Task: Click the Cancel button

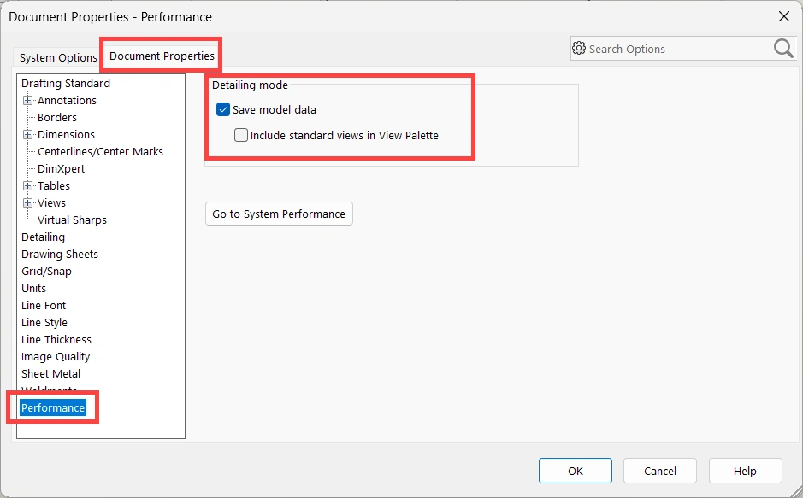Action: tap(659, 471)
